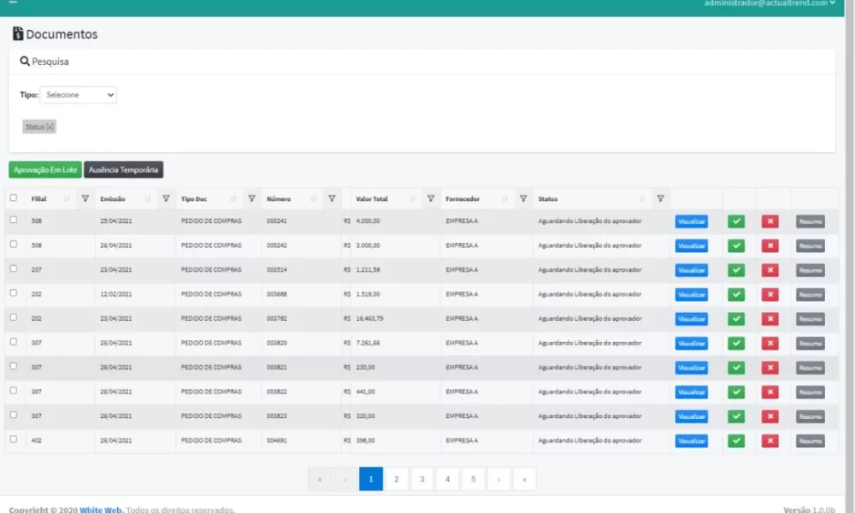Reject order 003782 with red X
Screen dimensions: 855x513
[770, 319]
